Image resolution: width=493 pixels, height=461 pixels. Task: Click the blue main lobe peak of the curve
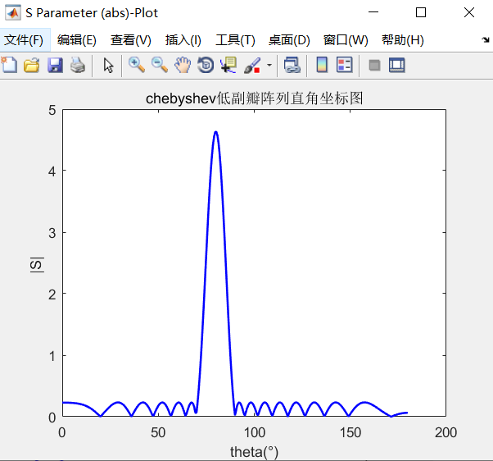tap(215, 133)
